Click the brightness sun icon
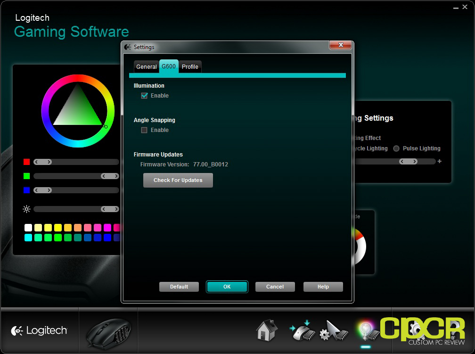This screenshot has width=475, height=354. point(27,209)
